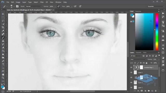166x93 pixels.
Task: Open the brush Mode dropdown
Action: tap(34, 6)
